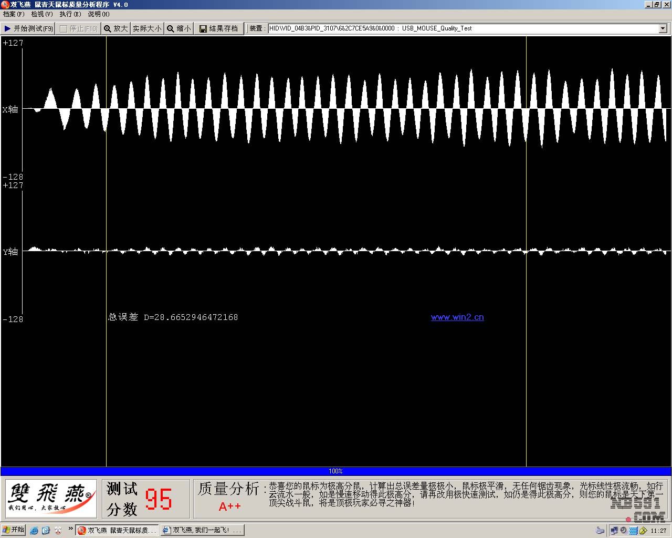Click the Internet Explorer quick launch icon

pyautogui.click(x=34, y=531)
